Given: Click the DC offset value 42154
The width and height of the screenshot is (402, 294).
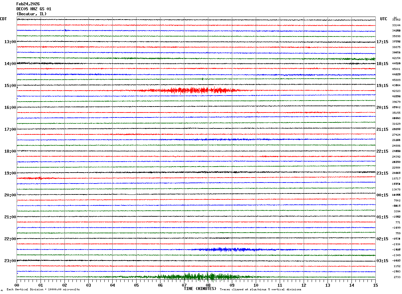Looking at the screenshot, I should [396, 58].
